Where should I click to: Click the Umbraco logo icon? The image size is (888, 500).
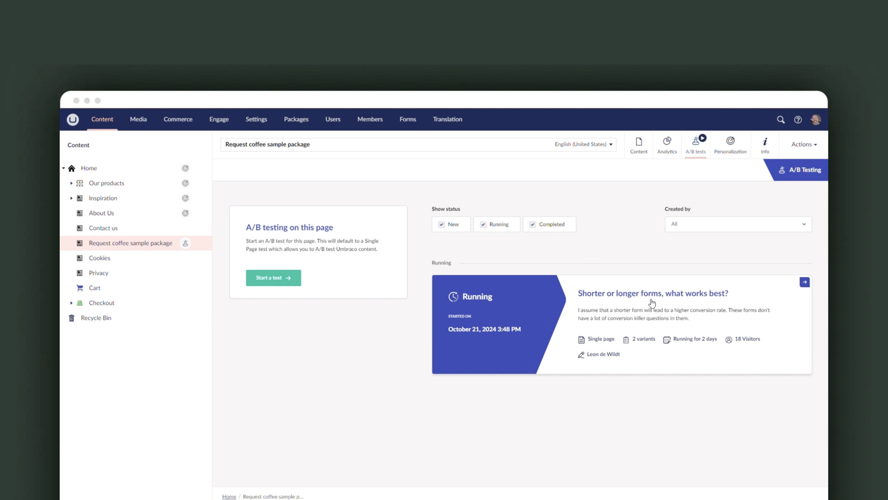coord(73,120)
